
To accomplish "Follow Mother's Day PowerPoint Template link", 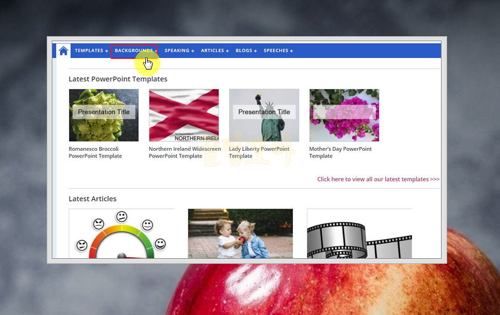I will [x=340, y=152].
